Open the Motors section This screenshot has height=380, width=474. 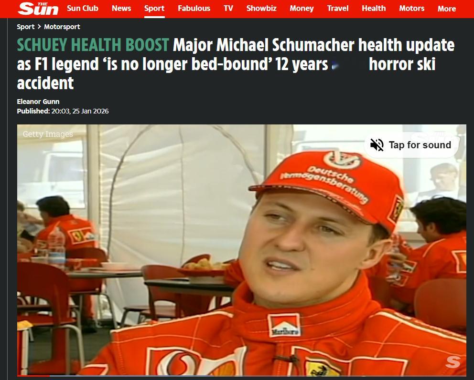point(411,9)
